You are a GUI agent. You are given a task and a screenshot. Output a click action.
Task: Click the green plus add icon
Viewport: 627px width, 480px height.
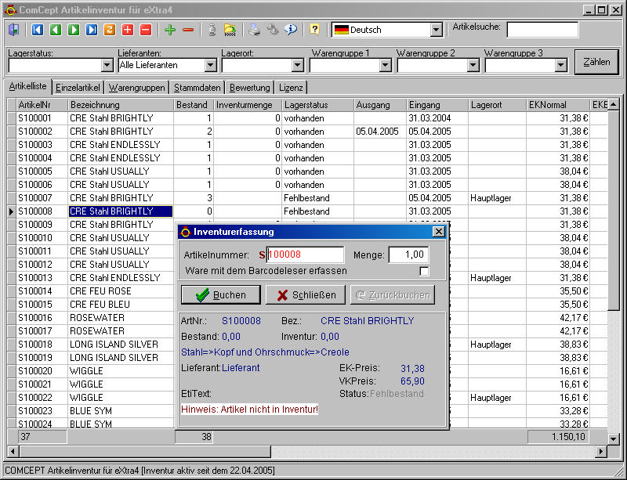pyautogui.click(x=170, y=30)
